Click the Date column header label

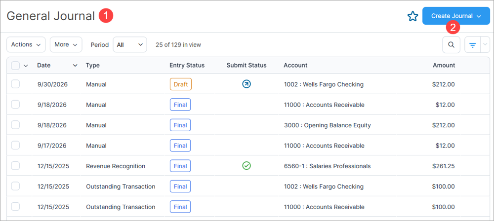pos(44,66)
